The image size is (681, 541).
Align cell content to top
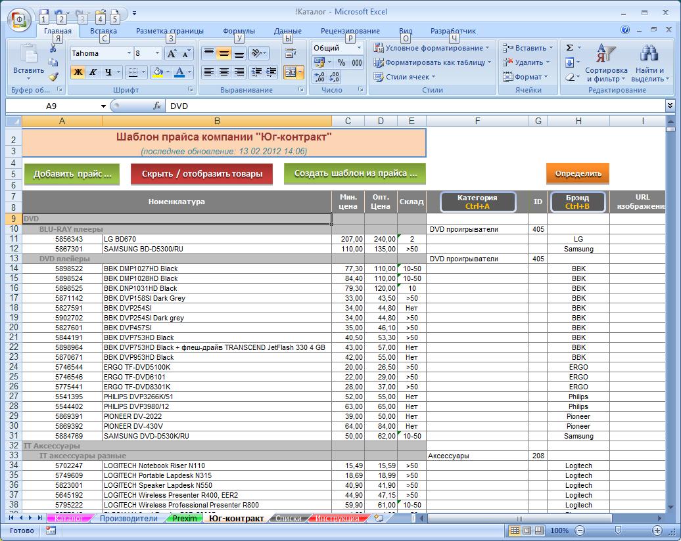pyautogui.click(x=209, y=53)
